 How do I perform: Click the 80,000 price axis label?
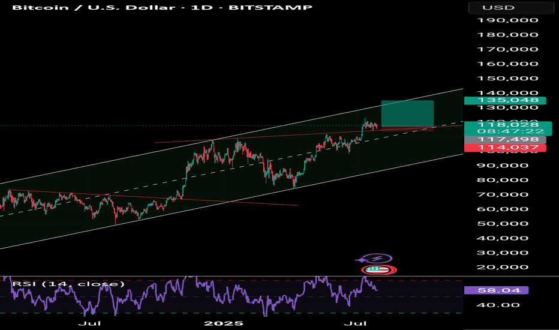(x=503, y=180)
